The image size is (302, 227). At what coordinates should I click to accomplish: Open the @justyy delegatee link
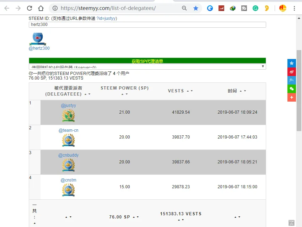pyautogui.click(x=68, y=106)
